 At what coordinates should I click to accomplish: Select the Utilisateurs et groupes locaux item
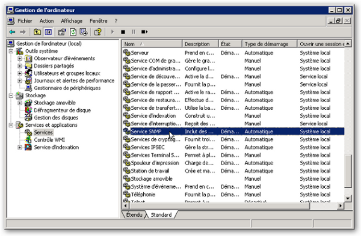pyautogui.click(x=67, y=73)
